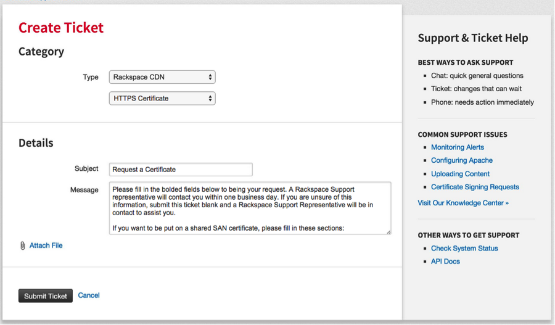Click the 'Support & Ticket Help' heading
The image size is (555, 325).
tap(473, 38)
